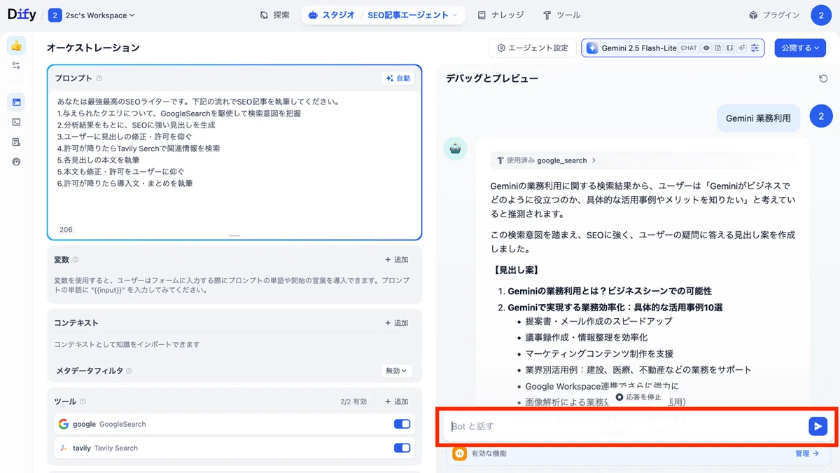
Task: Open the 公開する (Publish) dropdown
Action: tap(800, 48)
